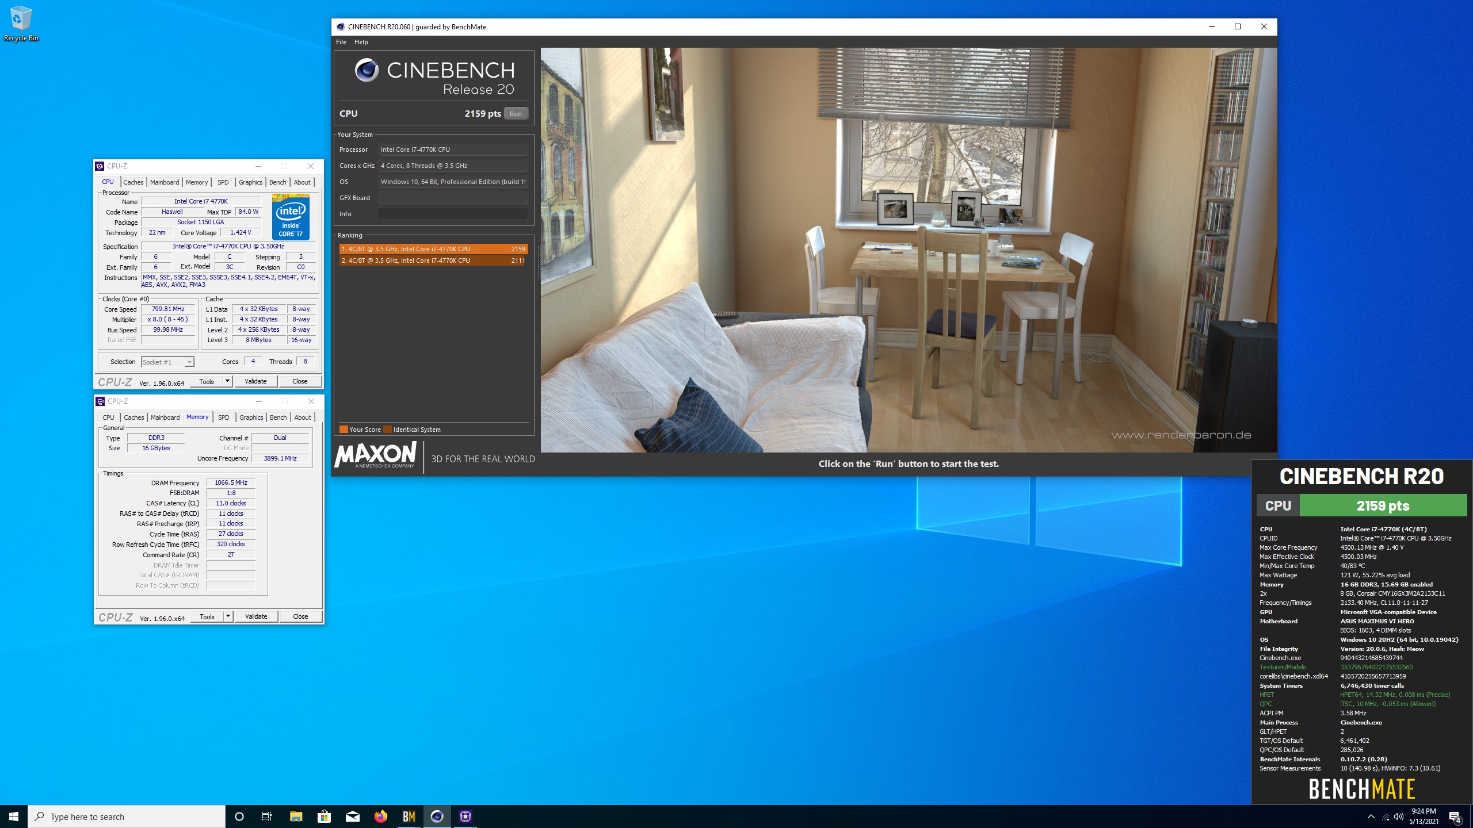Click the Info input field in Cinebench
Screen dimensions: 1473x828
click(x=453, y=214)
